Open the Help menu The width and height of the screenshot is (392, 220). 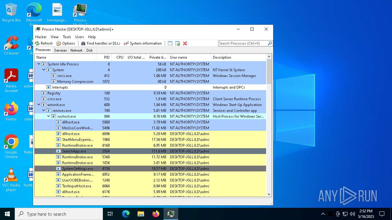point(92,37)
